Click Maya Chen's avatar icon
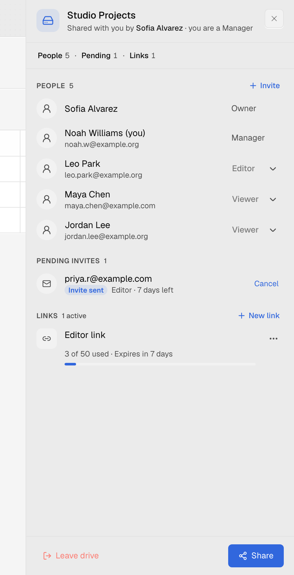294x575 pixels. click(x=47, y=199)
